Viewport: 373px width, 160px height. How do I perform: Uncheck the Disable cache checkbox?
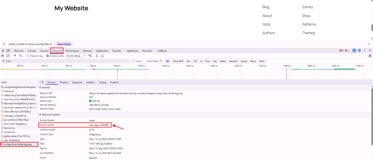(x=48, y=56)
